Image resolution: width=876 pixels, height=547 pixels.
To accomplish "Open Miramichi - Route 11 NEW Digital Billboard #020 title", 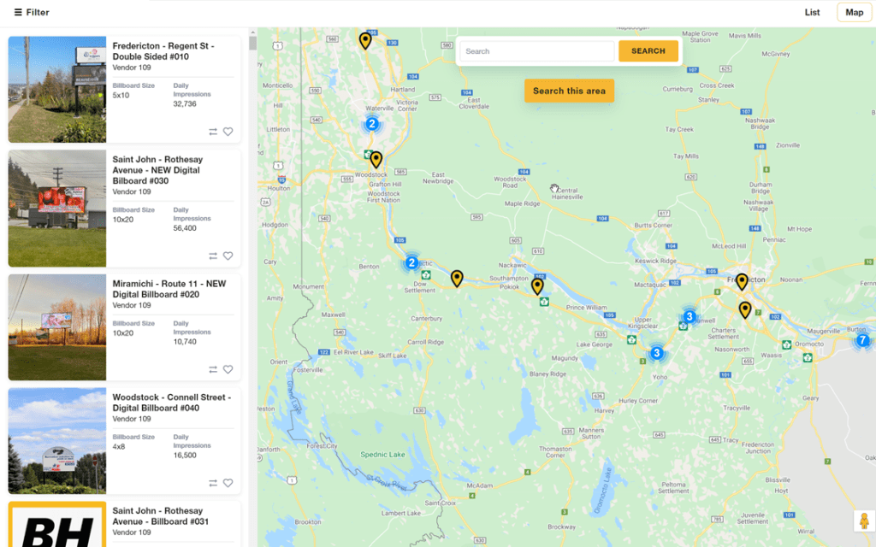I will [x=169, y=289].
